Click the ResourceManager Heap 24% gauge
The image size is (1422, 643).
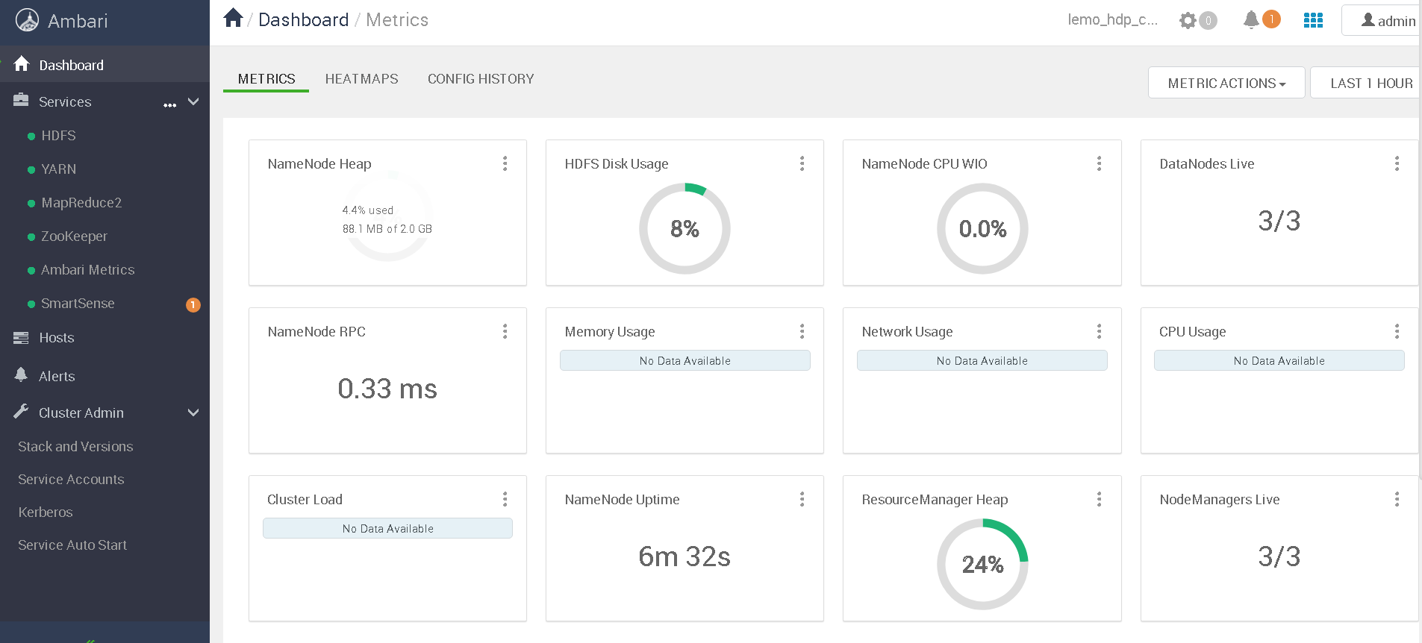click(982, 564)
